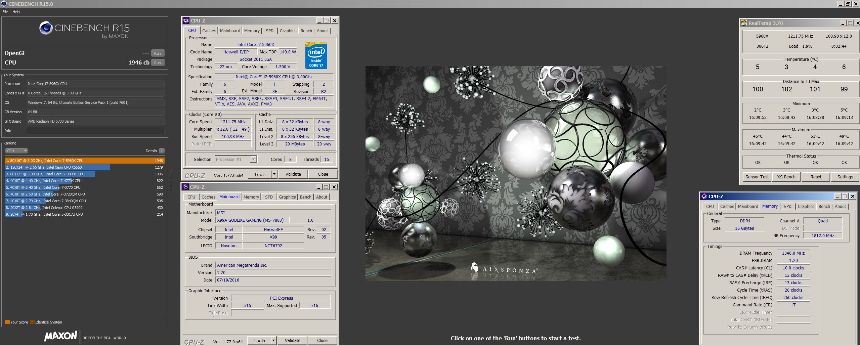Viewport: 860px width, 346px height.
Task: Expand Tools dropdown arrow in Mainboard CPU-Z
Action: tap(273, 340)
